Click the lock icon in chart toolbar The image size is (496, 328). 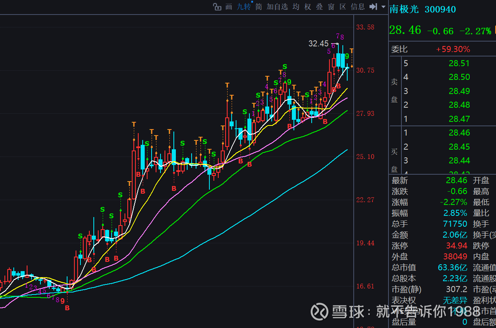(217, 7)
